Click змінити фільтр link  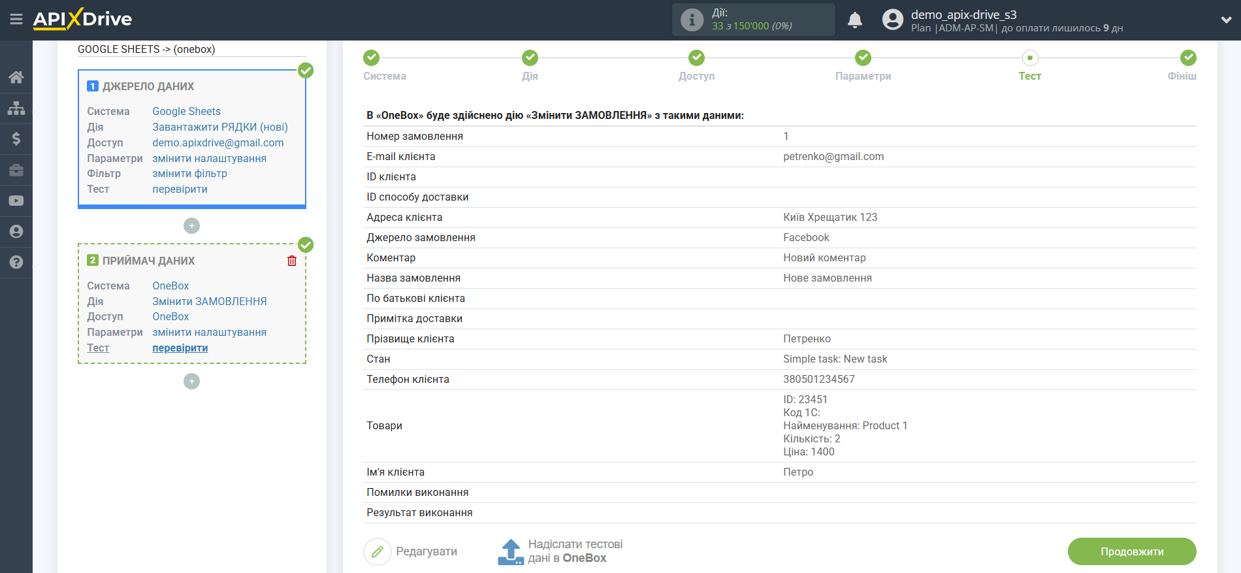pos(189,174)
